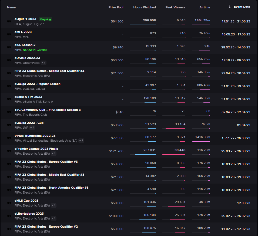Click the 33 164 peak viewers value
Viewport: 258px width, 236px height.
coord(180,124)
